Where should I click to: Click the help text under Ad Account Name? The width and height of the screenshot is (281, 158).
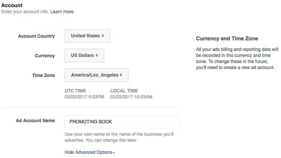(119, 137)
